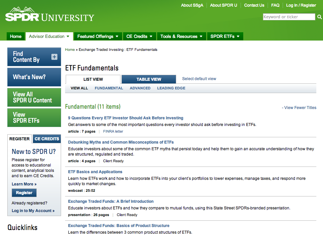This screenshot has height=236, width=323.
Task: Click the search magnifier icon
Action: (319, 17)
